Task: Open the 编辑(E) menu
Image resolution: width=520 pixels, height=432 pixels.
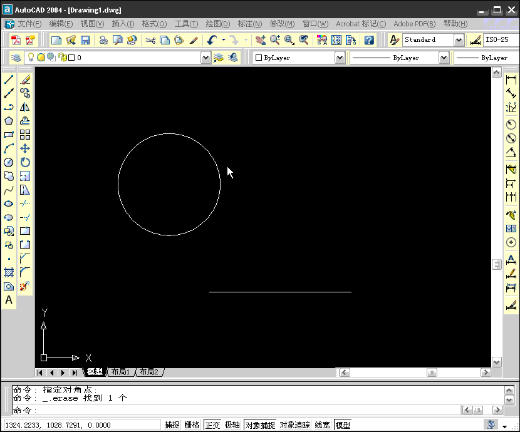Action: [x=61, y=24]
